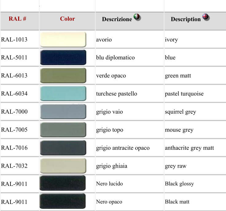Viewport: 226px width, 211px height.
Task: Click the English 'Description' header text
Action: (x=185, y=19)
